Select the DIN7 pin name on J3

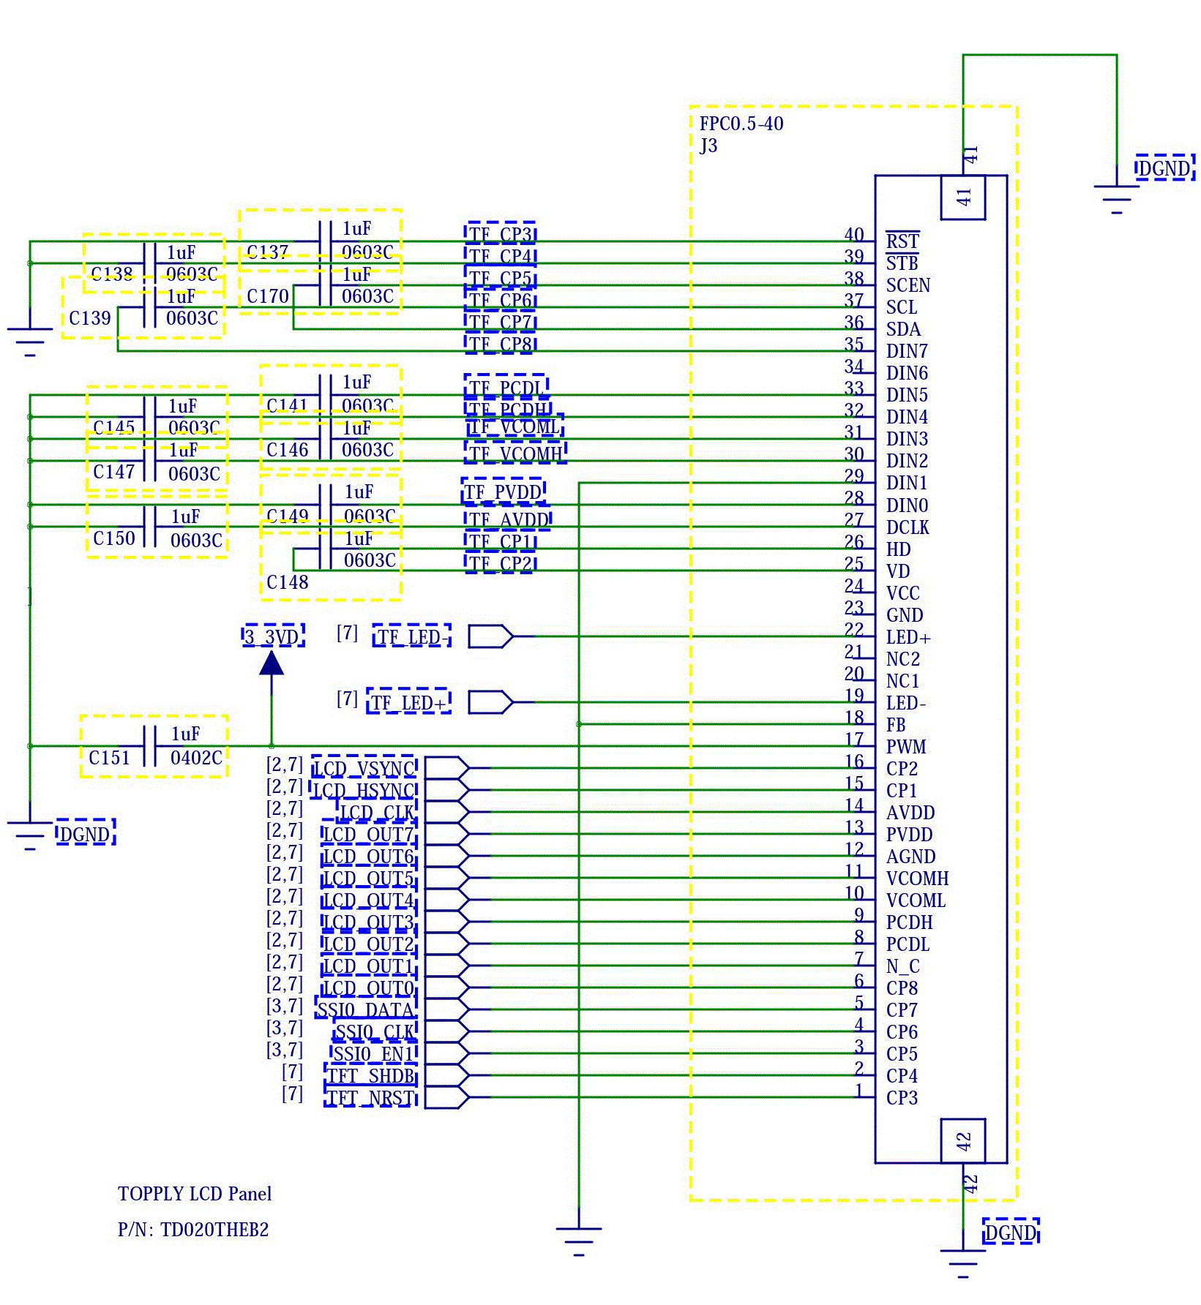(907, 351)
